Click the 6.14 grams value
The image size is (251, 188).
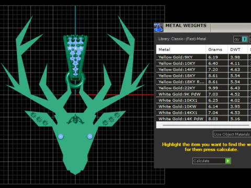[213, 107]
